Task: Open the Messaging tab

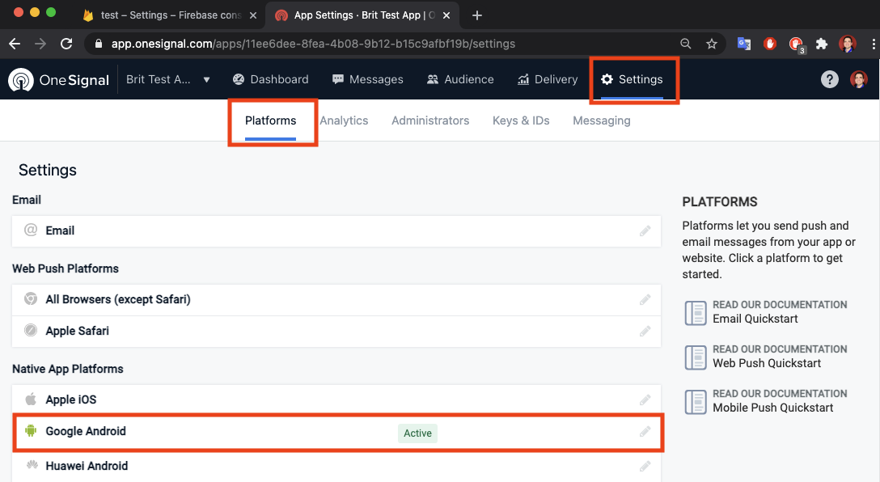Action: coord(602,120)
